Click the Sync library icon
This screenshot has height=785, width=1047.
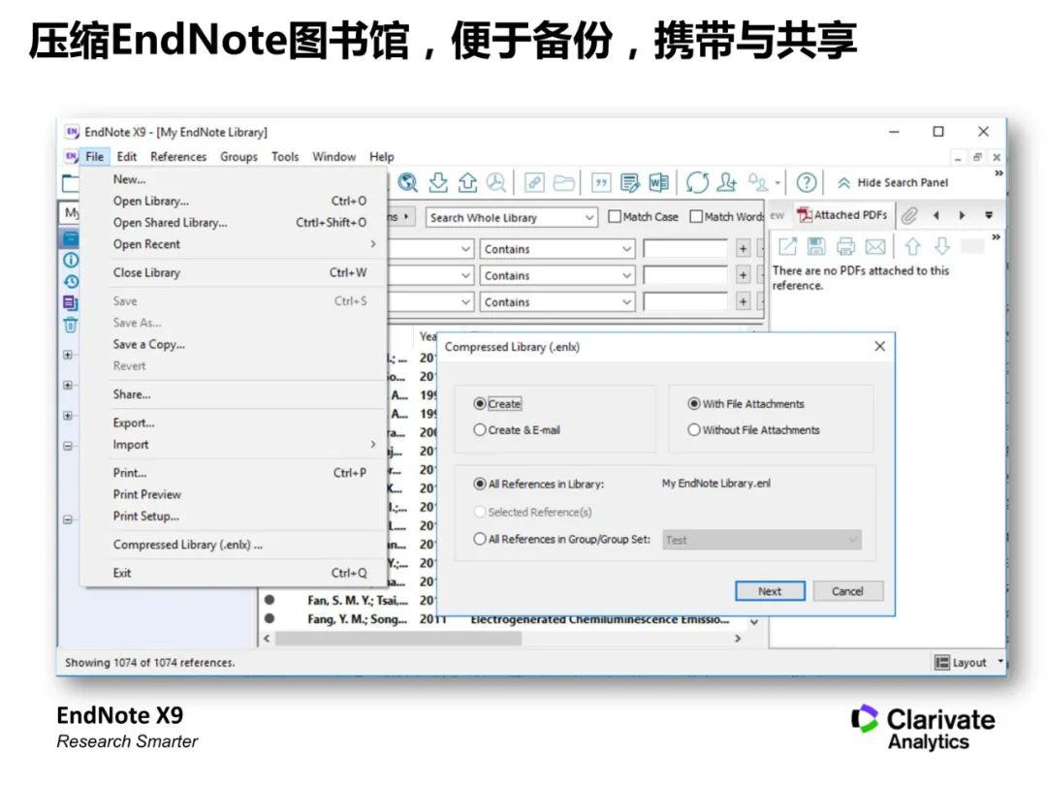(x=697, y=182)
